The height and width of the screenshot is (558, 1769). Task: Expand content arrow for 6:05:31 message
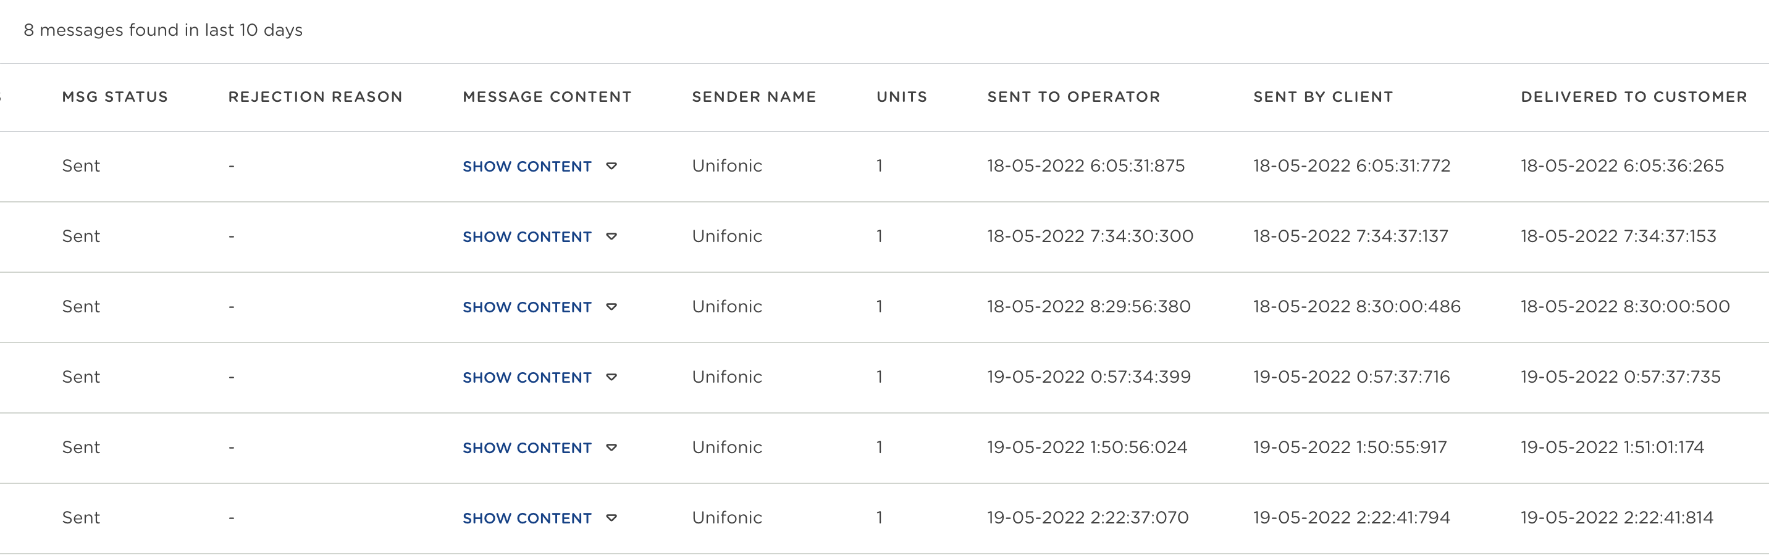(x=611, y=166)
